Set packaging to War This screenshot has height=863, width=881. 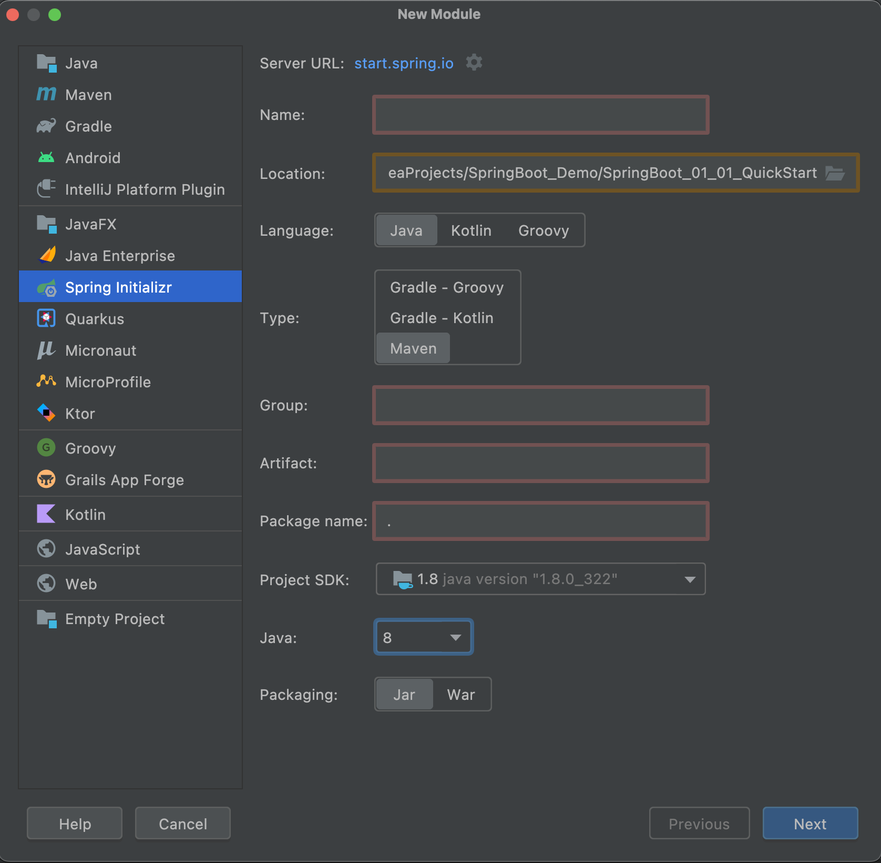pyautogui.click(x=461, y=695)
